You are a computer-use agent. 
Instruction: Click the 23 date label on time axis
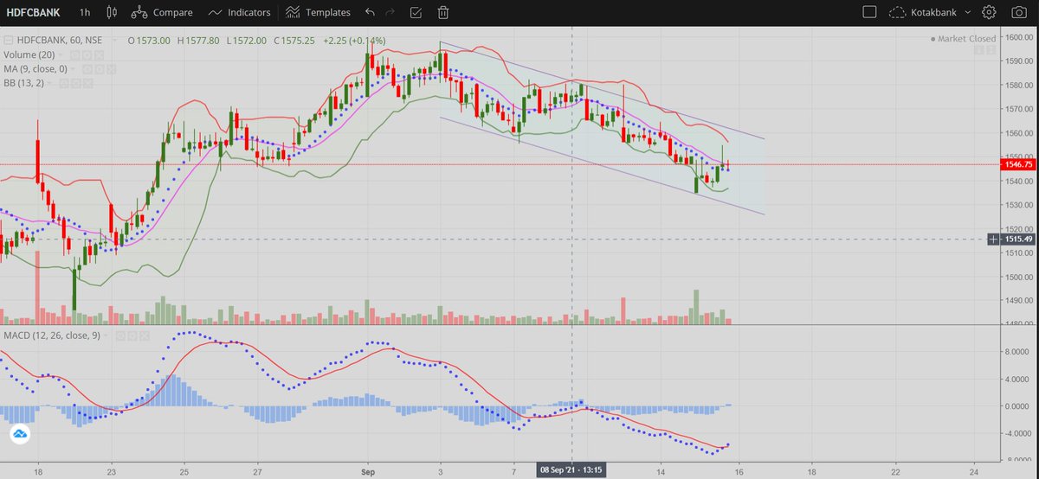pyautogui.click(x=112, y=471)
